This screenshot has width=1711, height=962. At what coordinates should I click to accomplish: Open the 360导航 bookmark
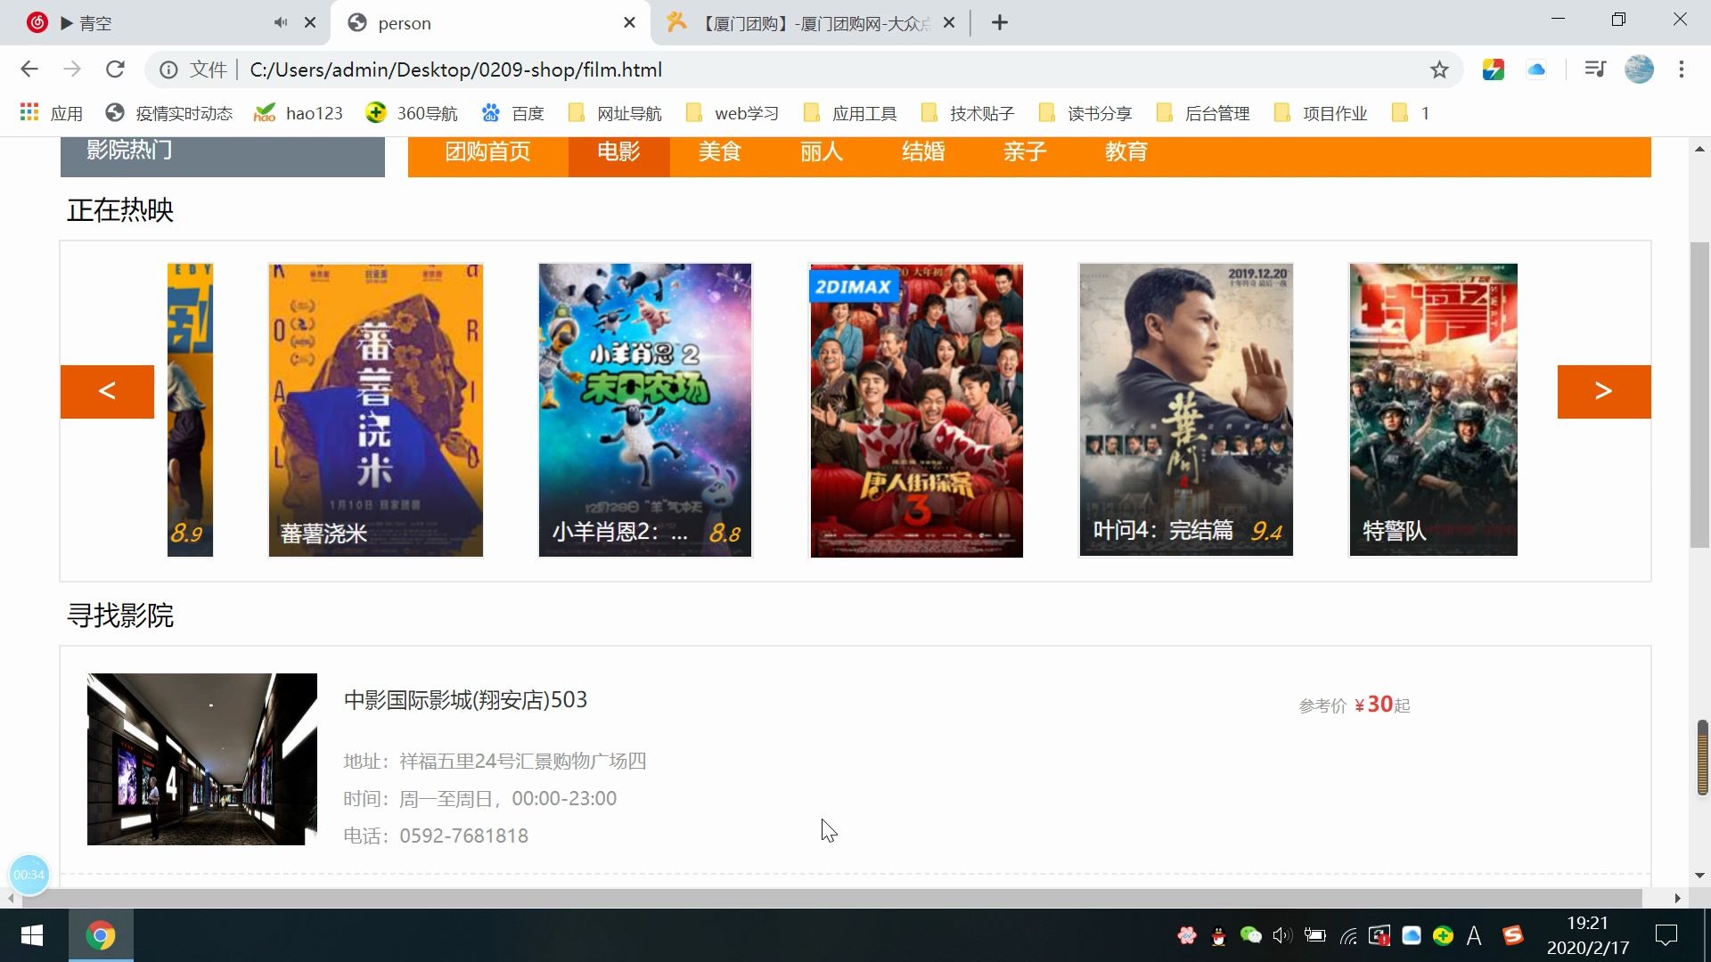(412, 113)
